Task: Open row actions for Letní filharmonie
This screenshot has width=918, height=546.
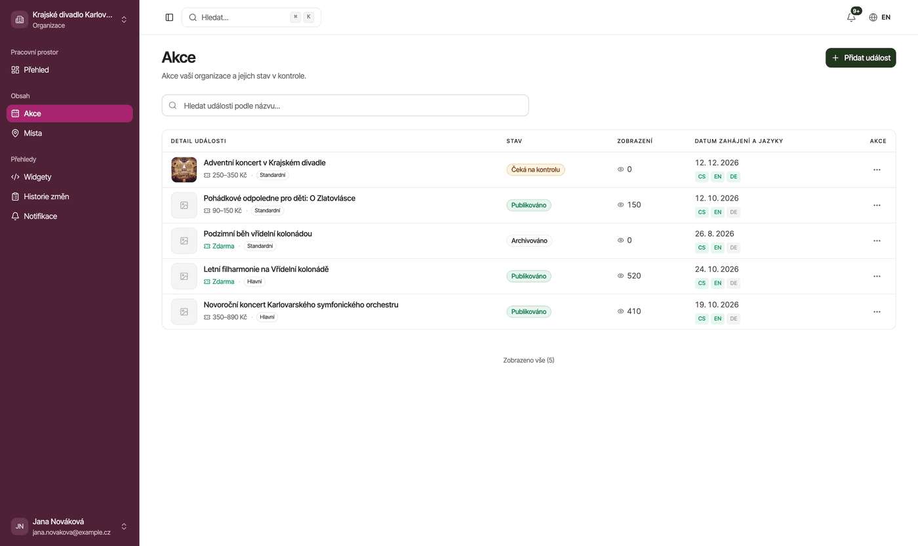Action: click(877, 276)
